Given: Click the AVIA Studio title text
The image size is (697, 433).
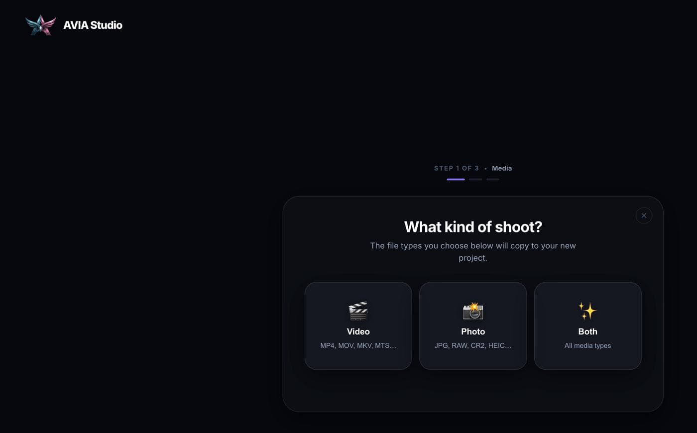Looking at the screenshot, I should coord(93,25).
